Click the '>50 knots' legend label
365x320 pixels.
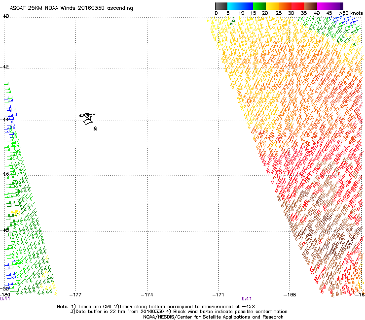[351, 13]
